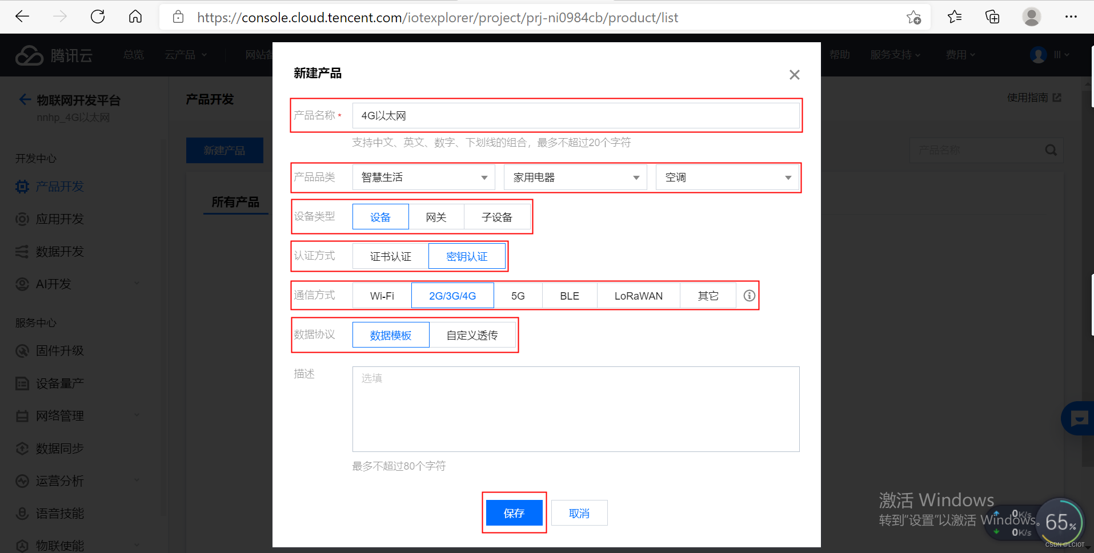Open the browser settings ellipsis menu
Image resolution: width=1094 pixels, height=553 pixels.
click(1071, 17)
